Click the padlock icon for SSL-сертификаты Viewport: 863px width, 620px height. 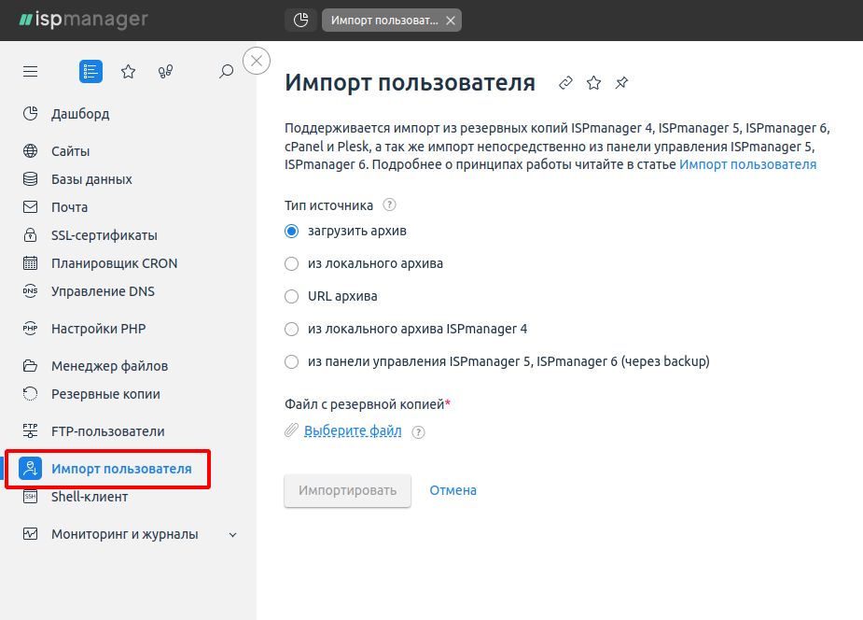tap(30, 235)
